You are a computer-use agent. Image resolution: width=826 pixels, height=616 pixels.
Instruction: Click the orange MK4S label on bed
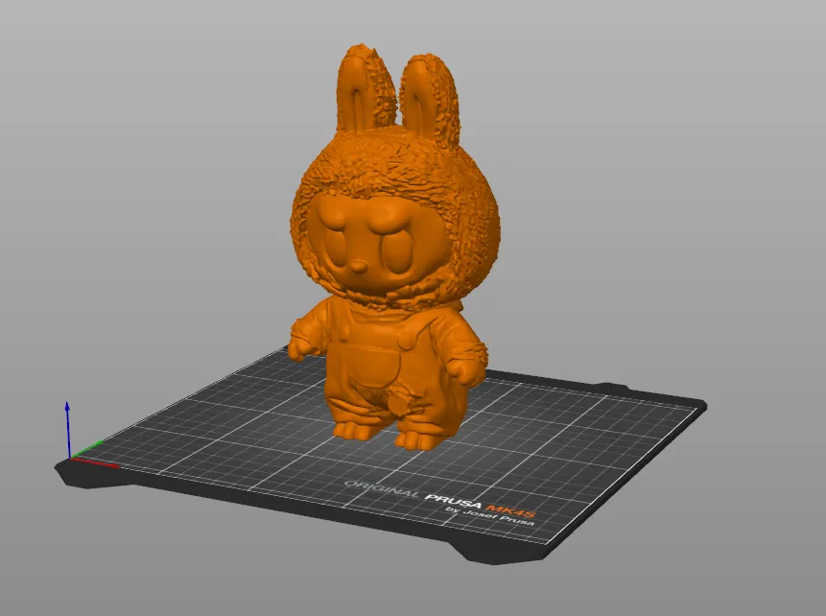510,509
